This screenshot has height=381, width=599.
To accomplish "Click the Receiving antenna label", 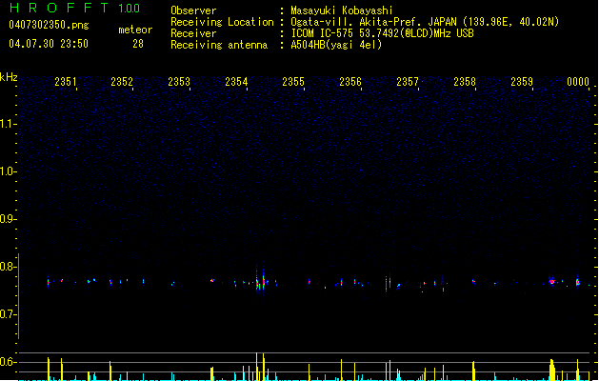I will (x=219, y=45).
